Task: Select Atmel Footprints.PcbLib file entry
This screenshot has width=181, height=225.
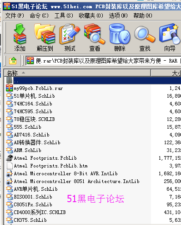Action: click(x=45, y=158)
